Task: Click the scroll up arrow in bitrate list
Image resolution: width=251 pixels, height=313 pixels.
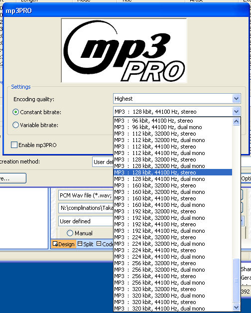Action: point(236,121)
